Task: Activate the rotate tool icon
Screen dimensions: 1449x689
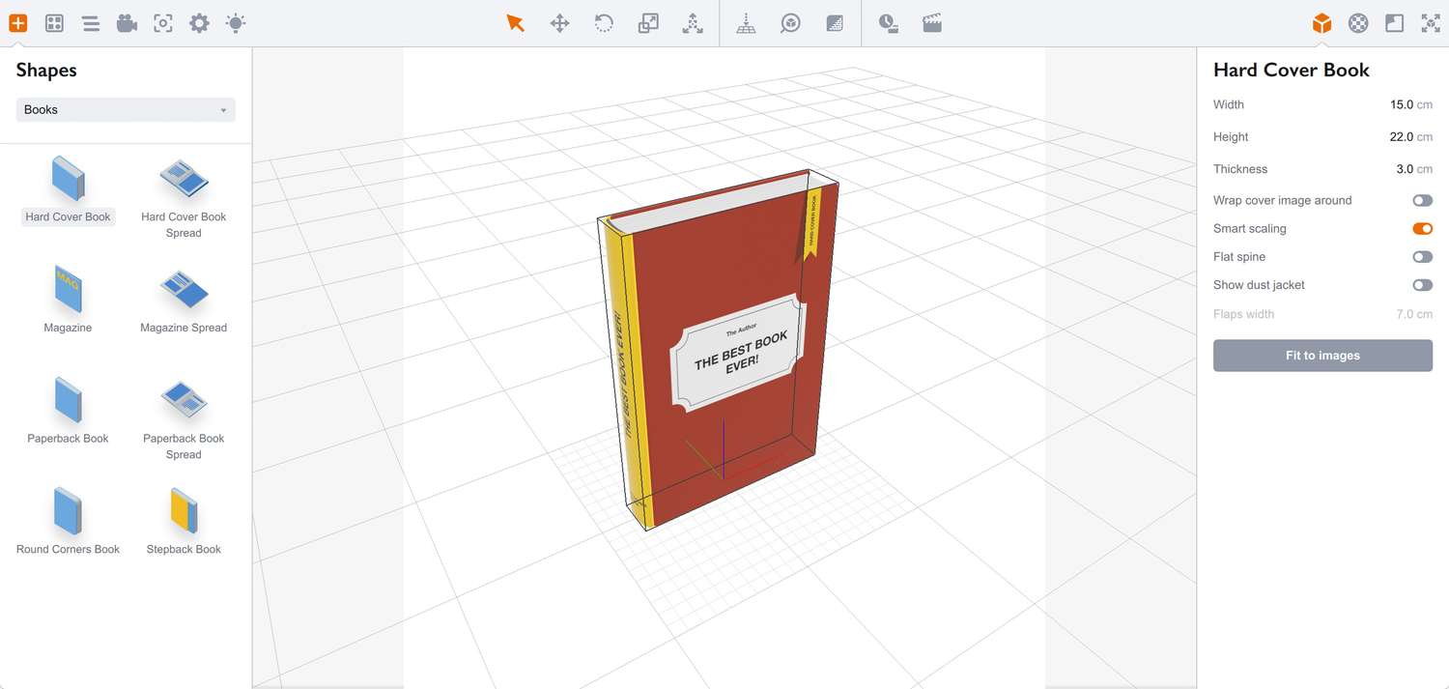Action: pyautogui.click(x=604, y=23)
